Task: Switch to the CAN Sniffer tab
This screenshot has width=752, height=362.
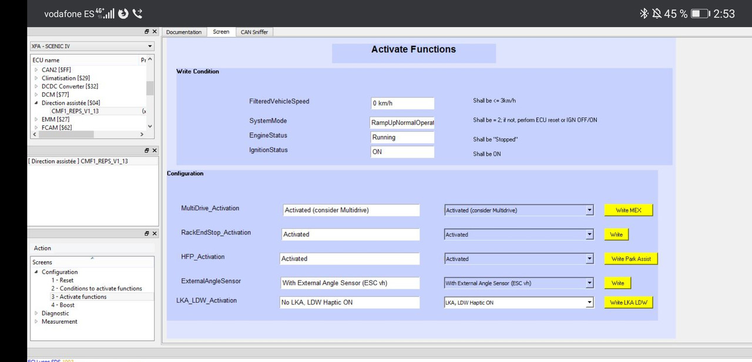Action: coord(254,32)
